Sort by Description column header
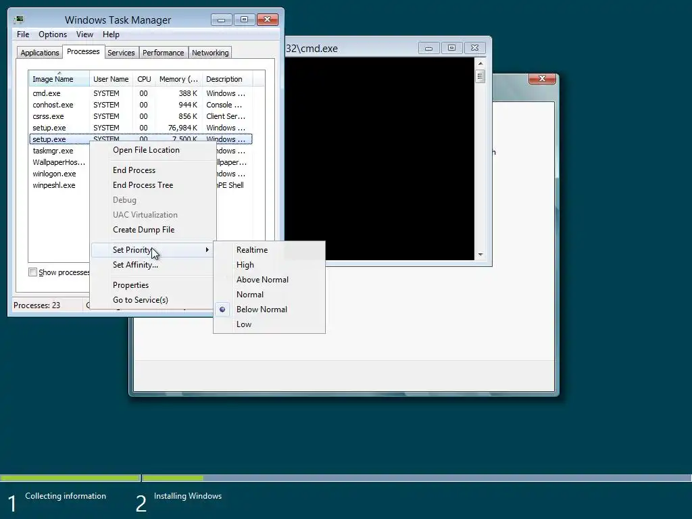 pos(227,79)
